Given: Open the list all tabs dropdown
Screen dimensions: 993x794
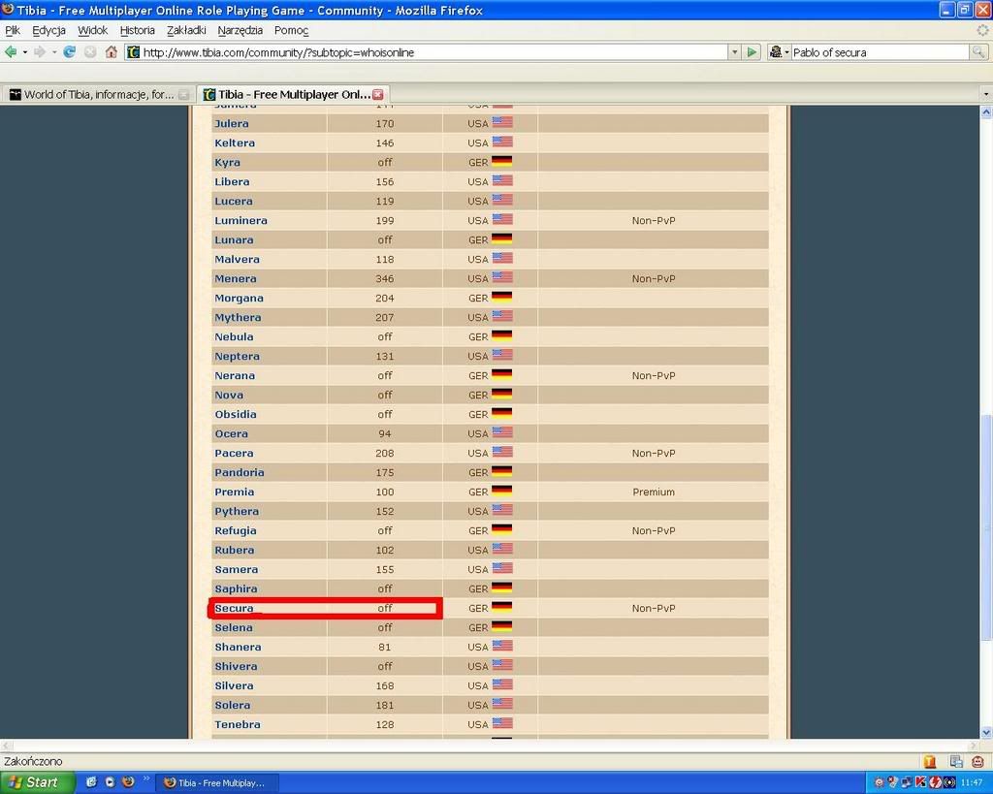Looking at the screenshot, I should [985, 94].
